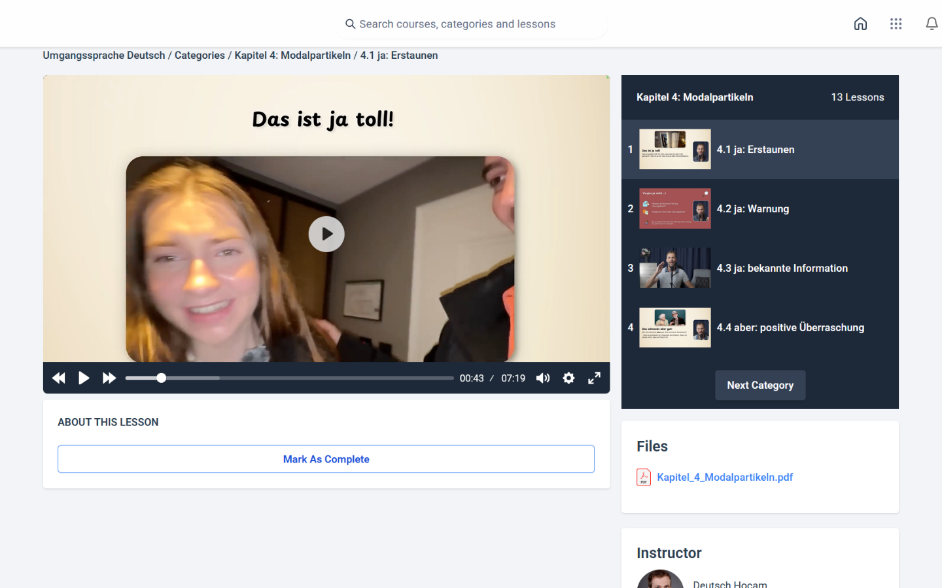
Task: Open video settings gear
Action: click(x=568, y=378)
